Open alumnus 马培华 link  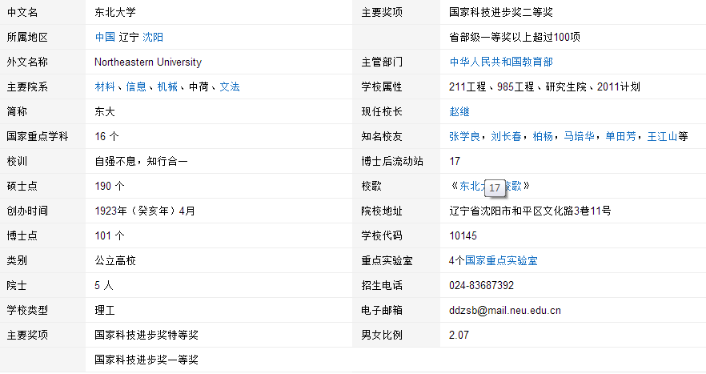(579, 136)
